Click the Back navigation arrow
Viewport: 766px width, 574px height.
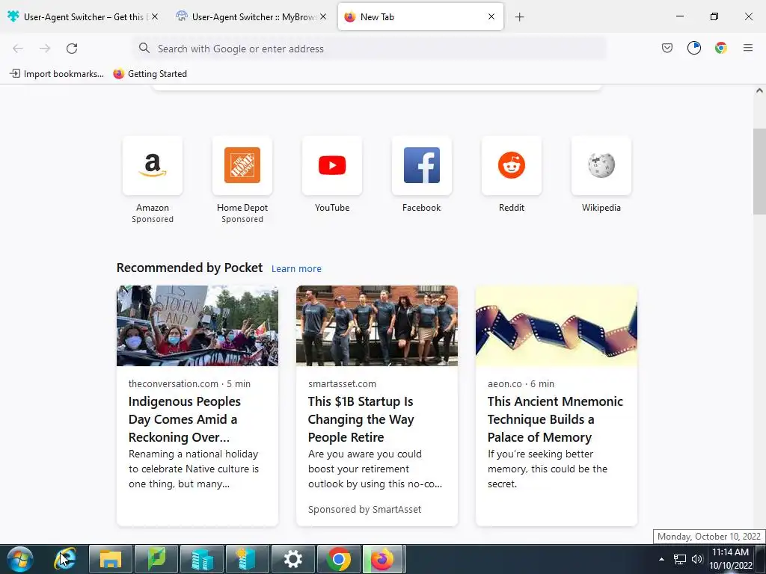tap(18, 49)
